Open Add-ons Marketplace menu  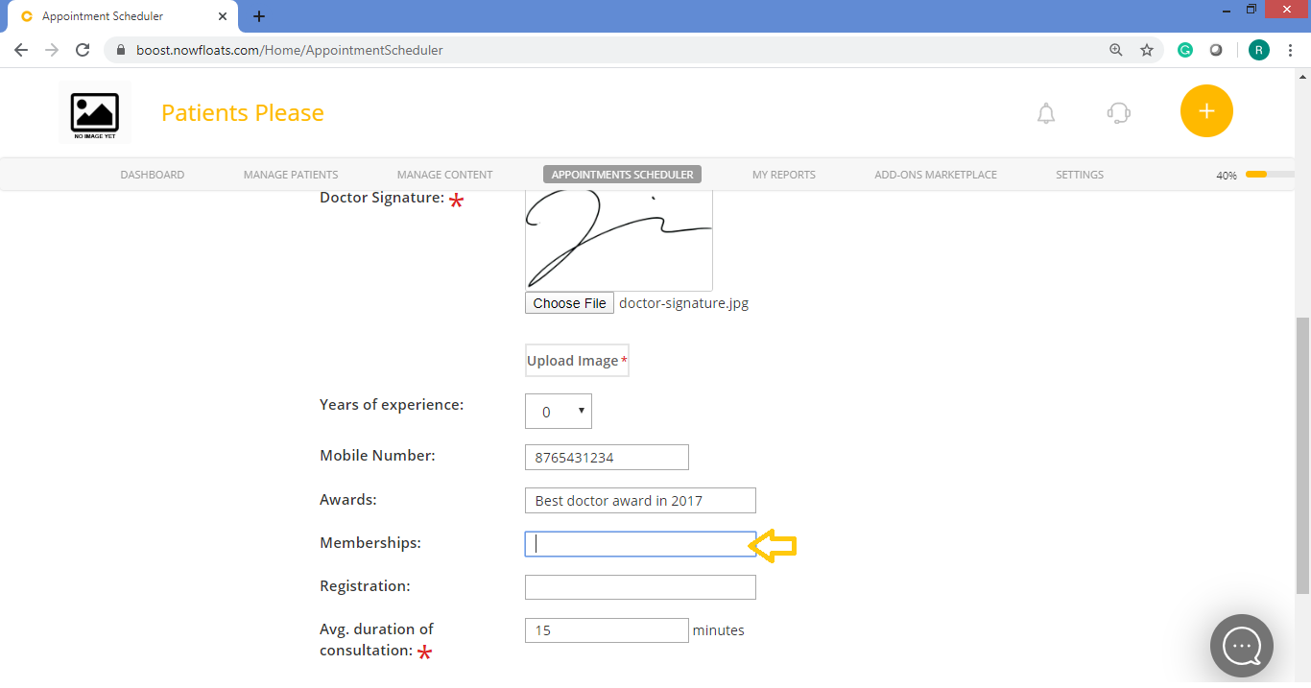pos(936,175)
